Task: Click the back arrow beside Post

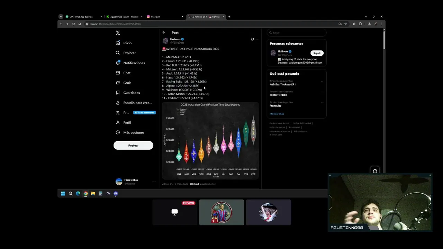Action: pos(164,33)
